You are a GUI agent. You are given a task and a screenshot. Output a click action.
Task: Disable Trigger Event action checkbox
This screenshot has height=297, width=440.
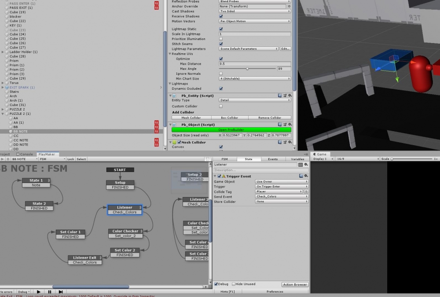pos(219,176)
